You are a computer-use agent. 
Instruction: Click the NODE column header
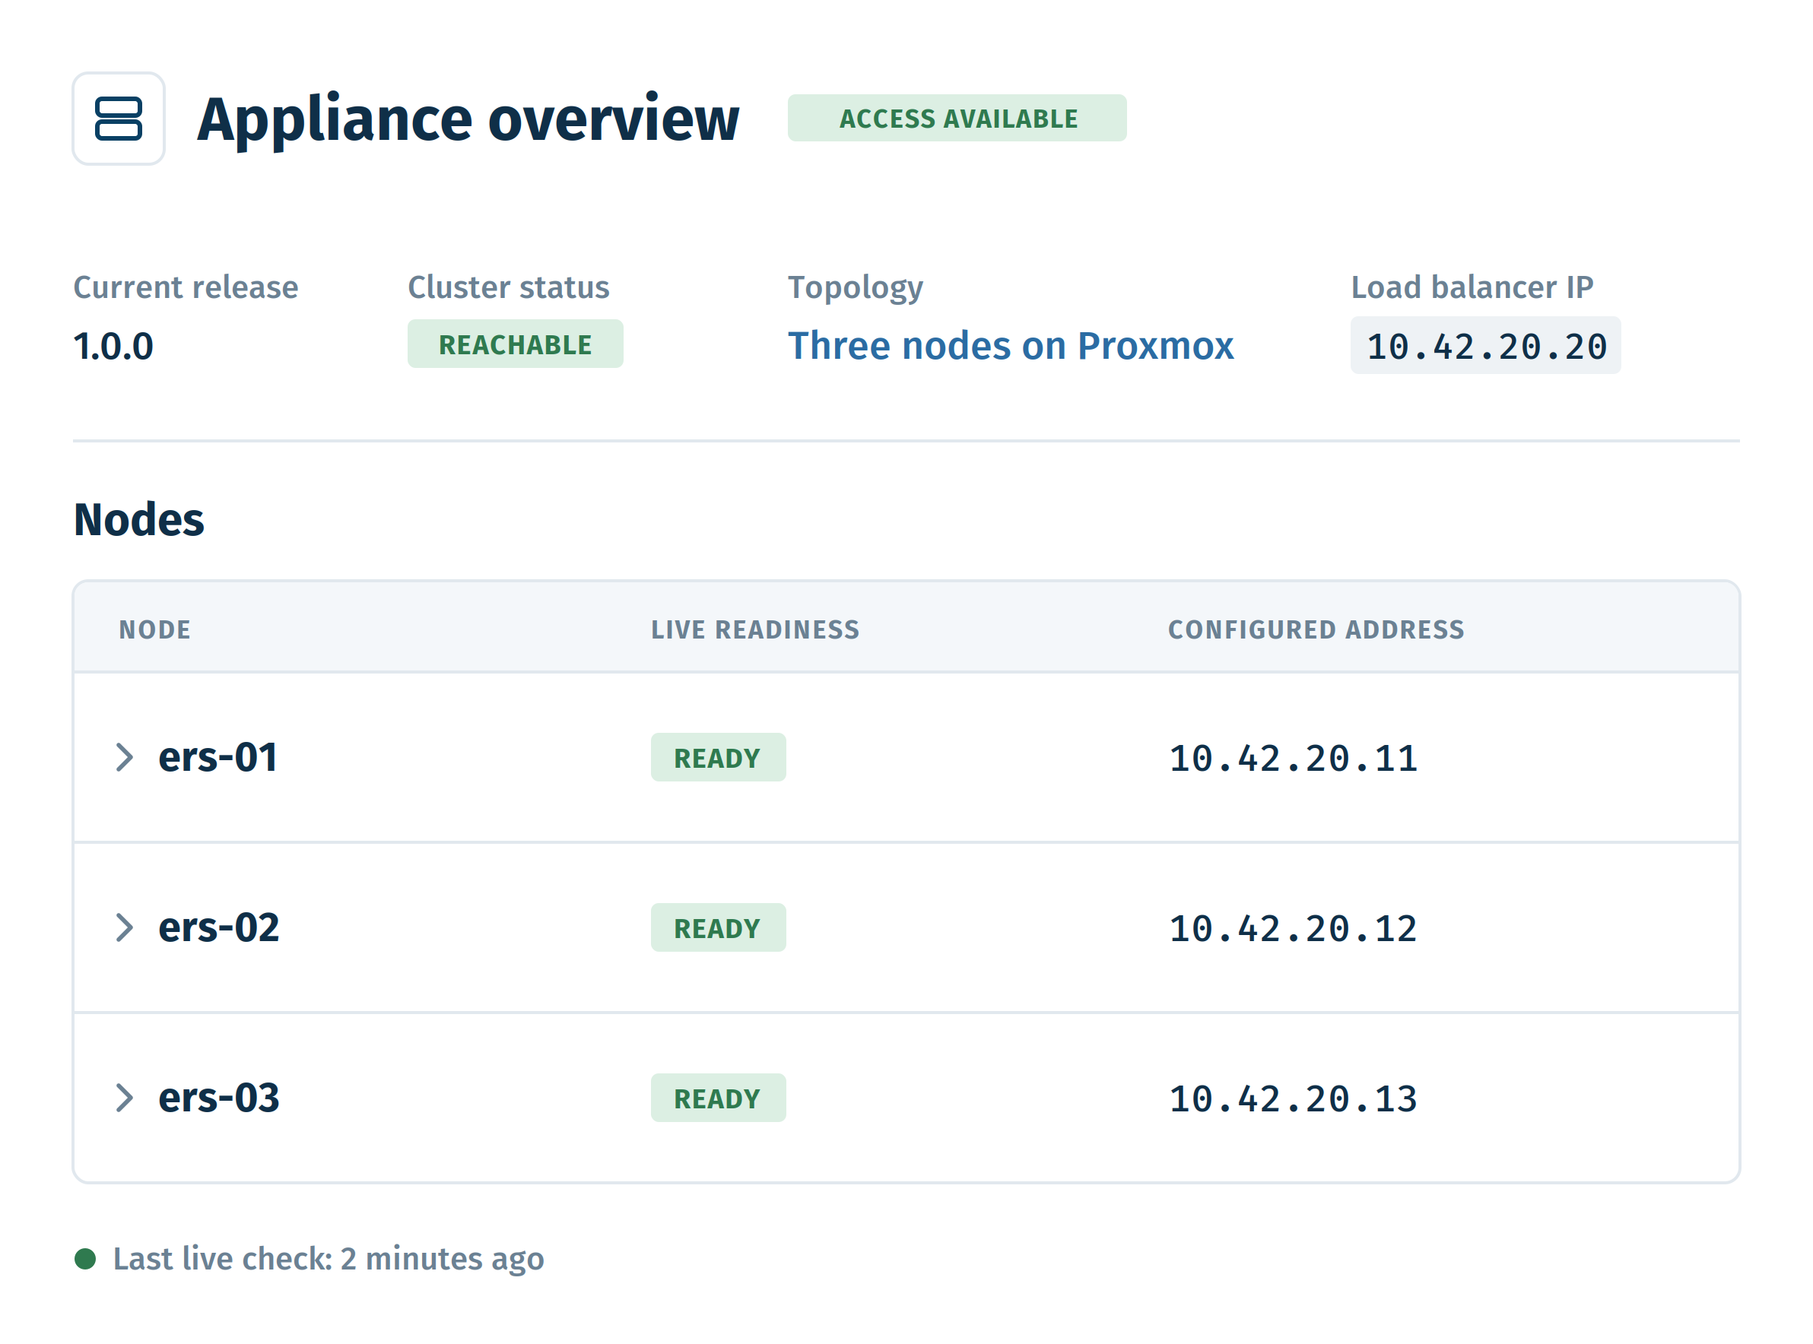tap(154, 629)
